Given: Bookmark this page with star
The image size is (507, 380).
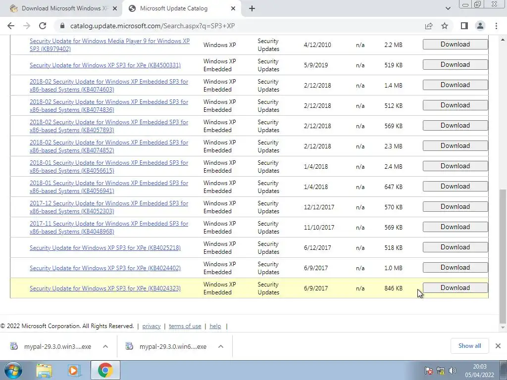Looking at the screenshot, I should (x=445, y=26).
